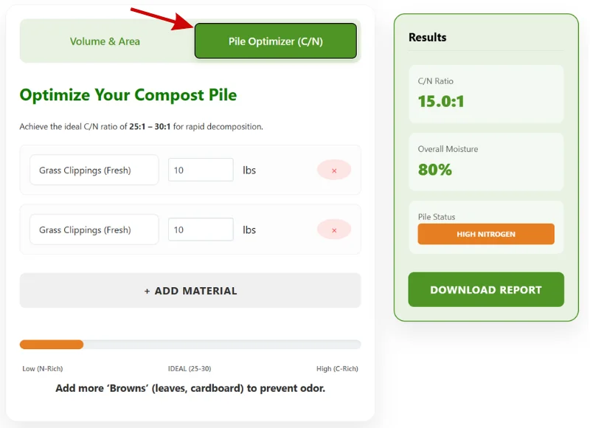Remove the second Grass Clippings material row
The width and height of the screenshot is (590, 428).
[333, 229]
